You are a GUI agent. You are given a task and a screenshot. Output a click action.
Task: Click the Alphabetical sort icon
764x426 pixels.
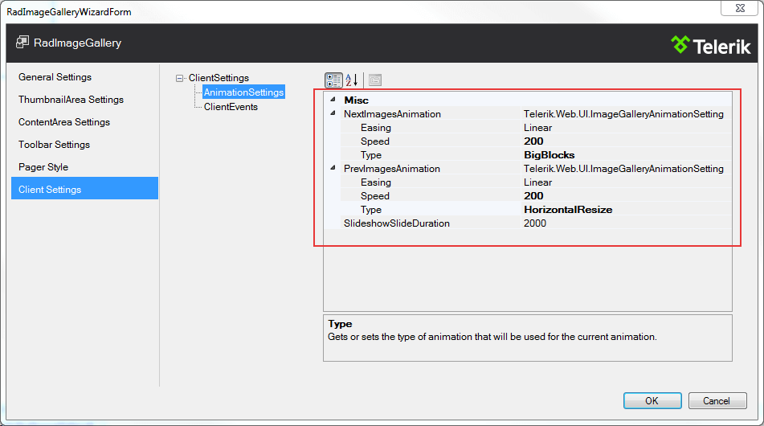click(352, 80)
